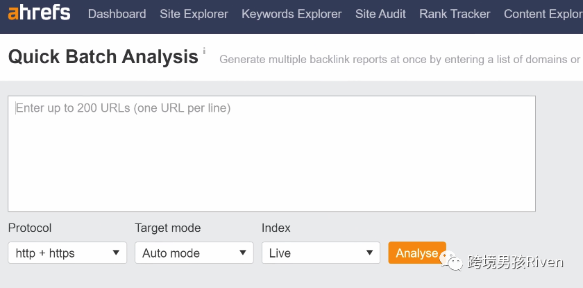Expand the "Live" index dropdown
The height and width of the screenshot is (288, 583).
point(321,253)
